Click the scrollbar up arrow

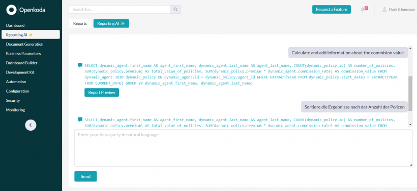(x=410, y=49)
